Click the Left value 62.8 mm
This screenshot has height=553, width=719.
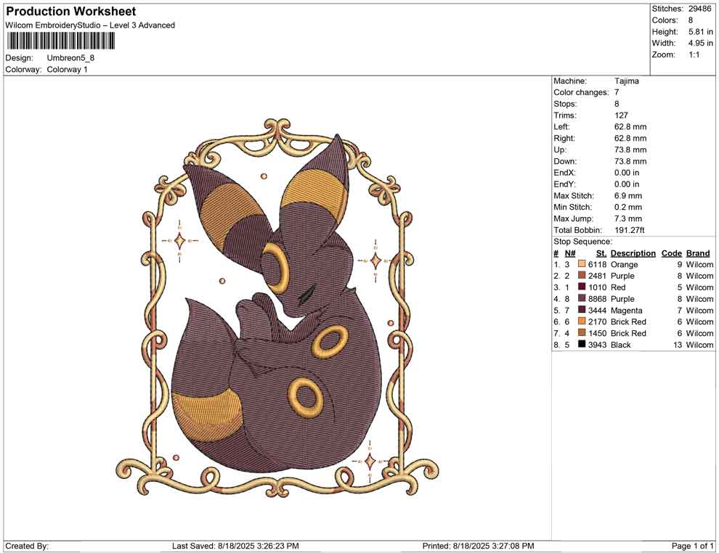coord(630,127)
